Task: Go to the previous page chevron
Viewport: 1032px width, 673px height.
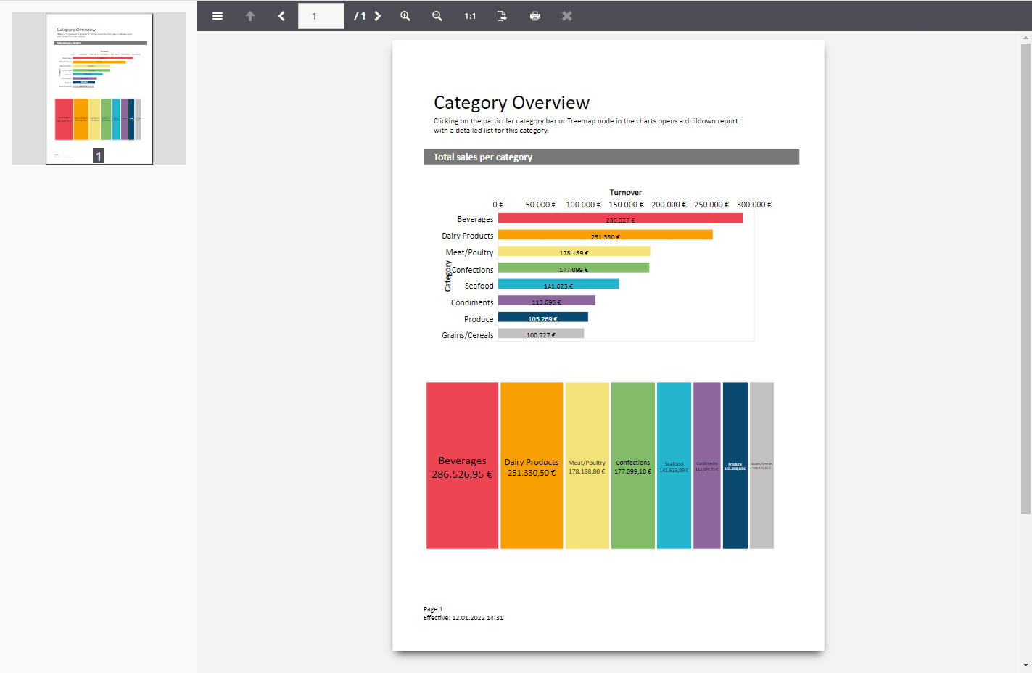Action: pyautogui.click(x=281, y=15)
